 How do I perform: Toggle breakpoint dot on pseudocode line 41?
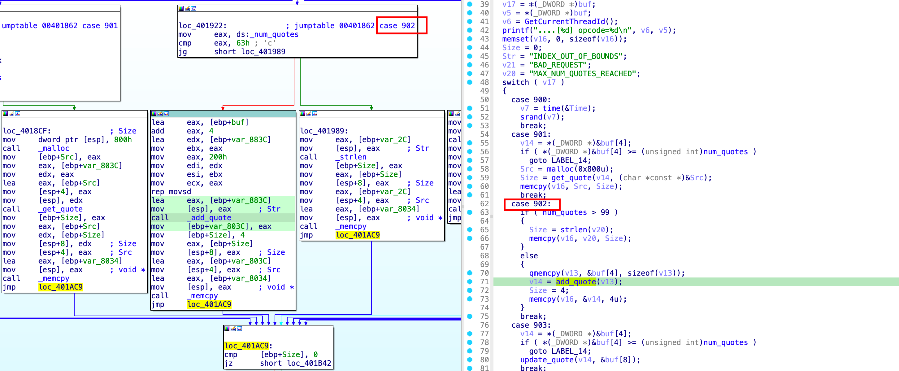coord(470,22)
